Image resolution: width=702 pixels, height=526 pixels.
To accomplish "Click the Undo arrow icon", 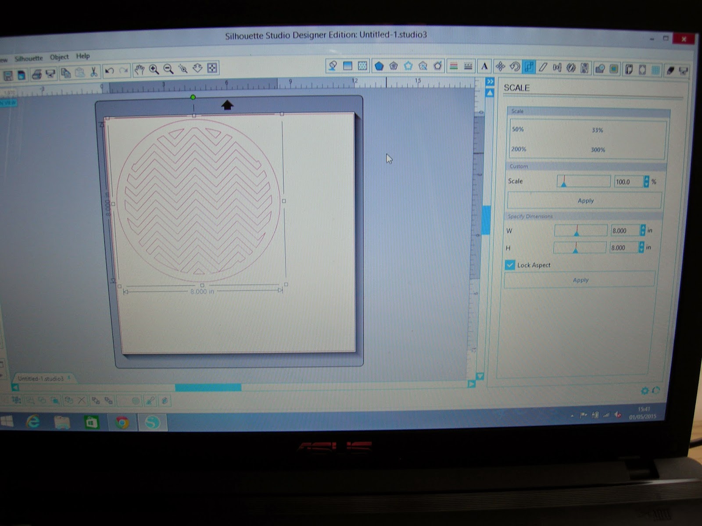I will tap(110, 71).
